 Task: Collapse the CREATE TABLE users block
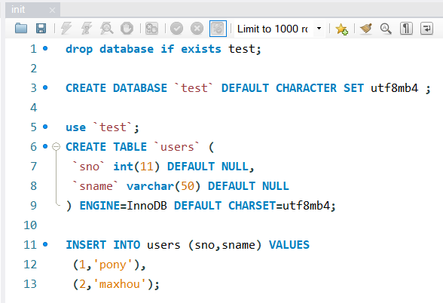pos(57,147)
